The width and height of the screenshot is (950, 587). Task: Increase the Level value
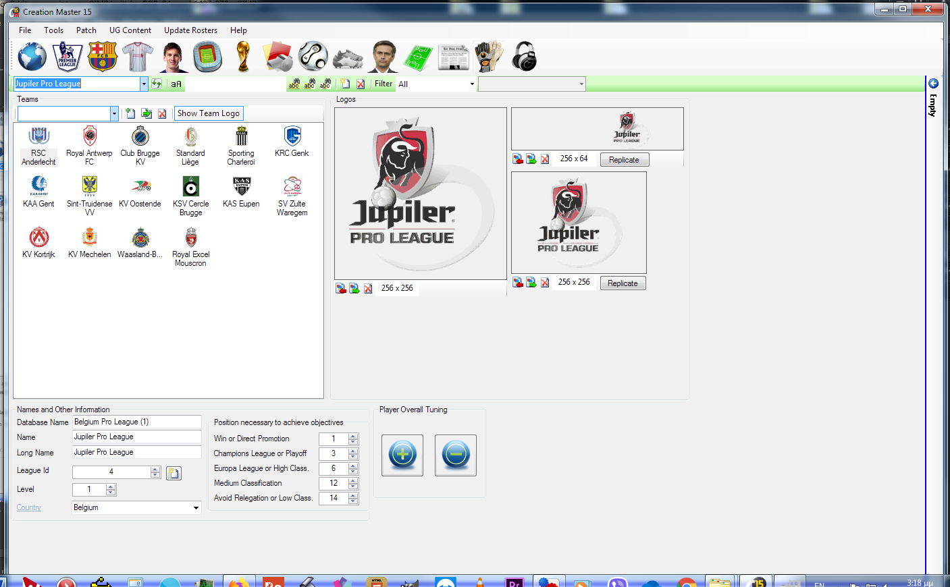(111, 486)
